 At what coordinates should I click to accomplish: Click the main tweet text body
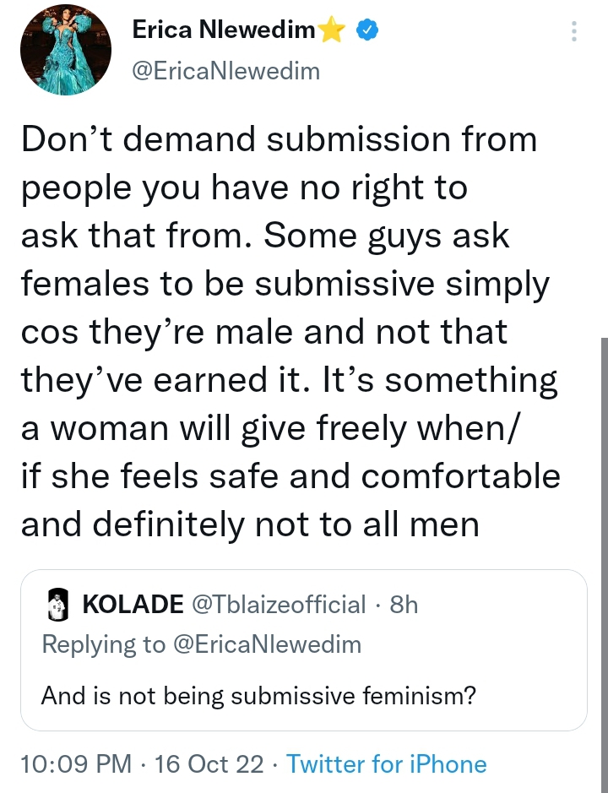pyautogui.click(x=290, y=331)
